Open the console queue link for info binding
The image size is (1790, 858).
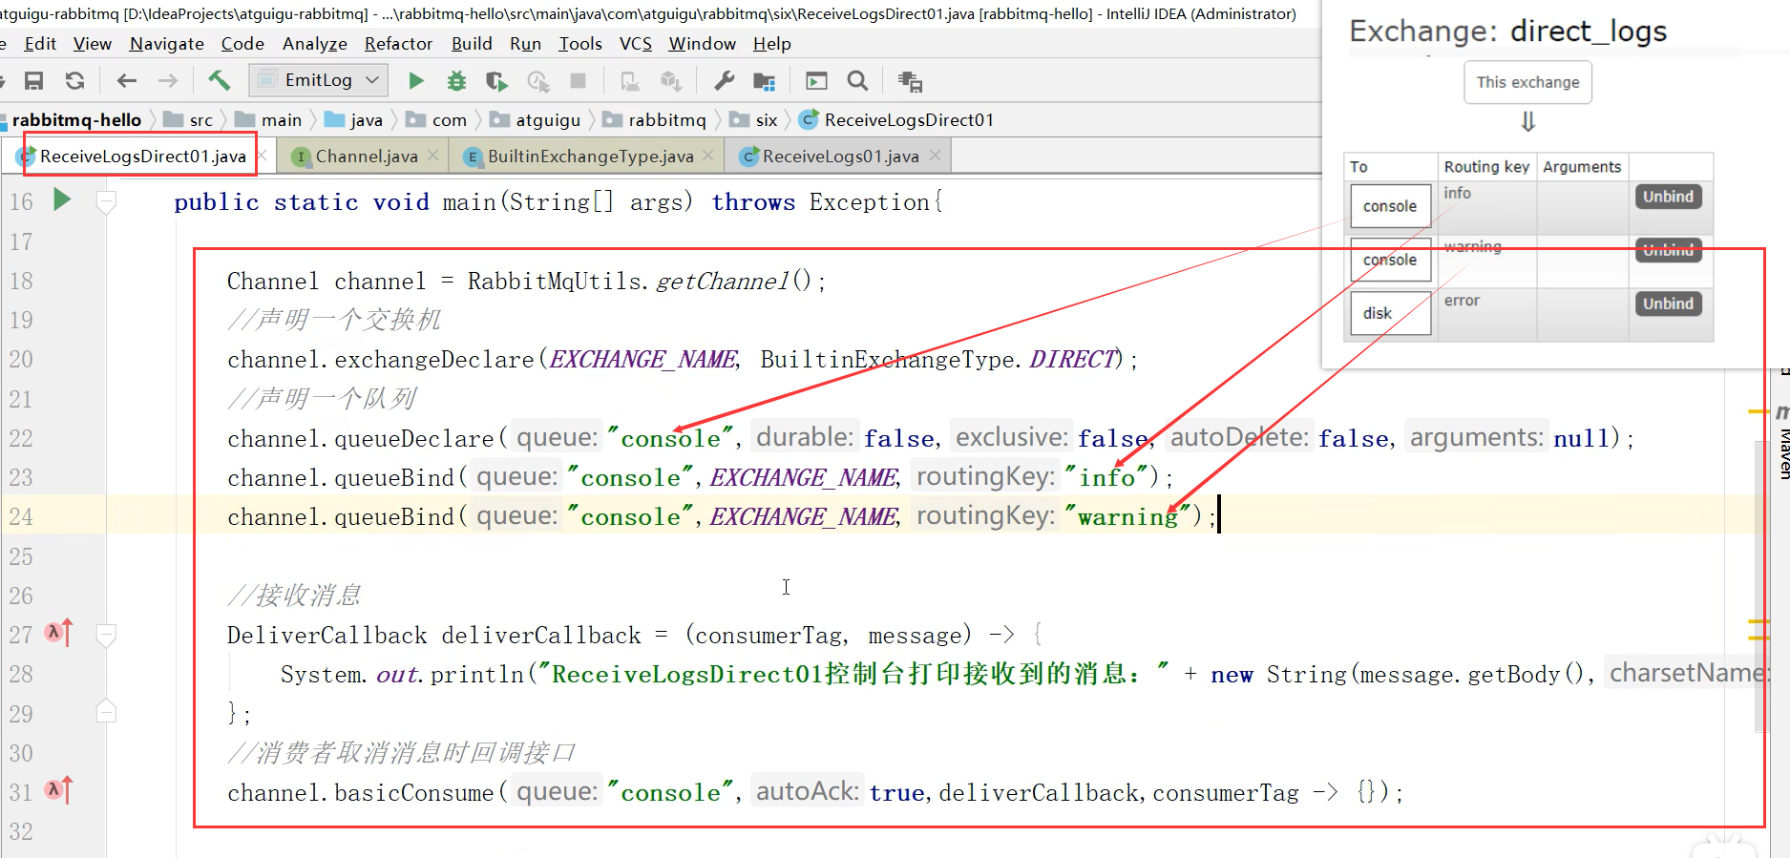tap(1390, 206)
